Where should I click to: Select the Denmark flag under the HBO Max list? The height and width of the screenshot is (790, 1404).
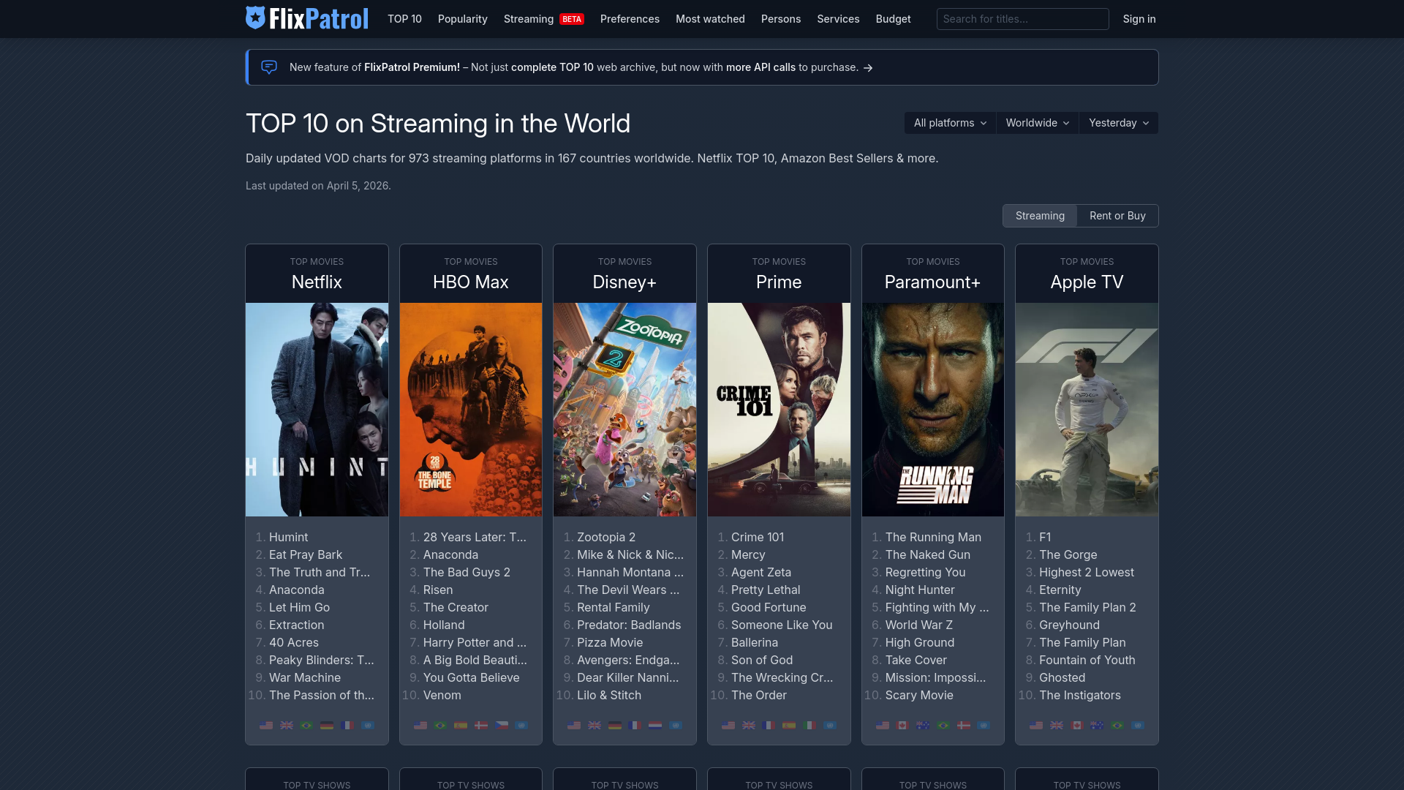pyautogui.click(x=481, y=726)
